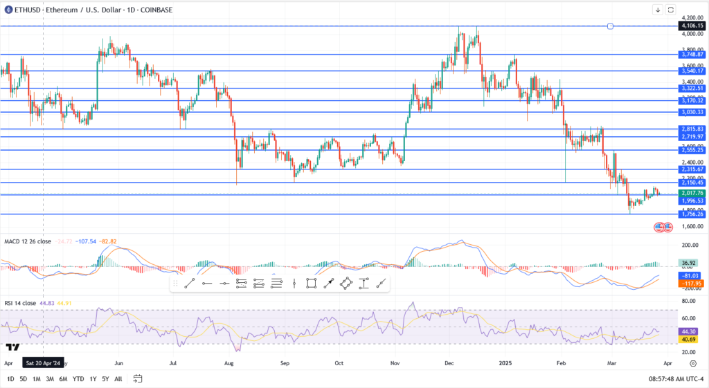Select the trend line drawing tool
Viewport: 709px width, 388px height.
(x=188, y=283)
